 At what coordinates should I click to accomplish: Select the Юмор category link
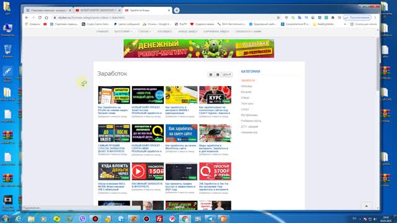point(245,98)
